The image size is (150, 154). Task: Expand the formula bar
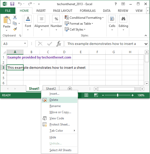[x=146, y=44]
